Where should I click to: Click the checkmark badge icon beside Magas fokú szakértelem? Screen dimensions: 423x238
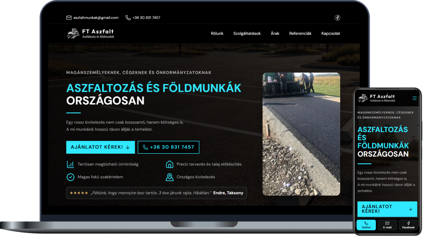70,177
